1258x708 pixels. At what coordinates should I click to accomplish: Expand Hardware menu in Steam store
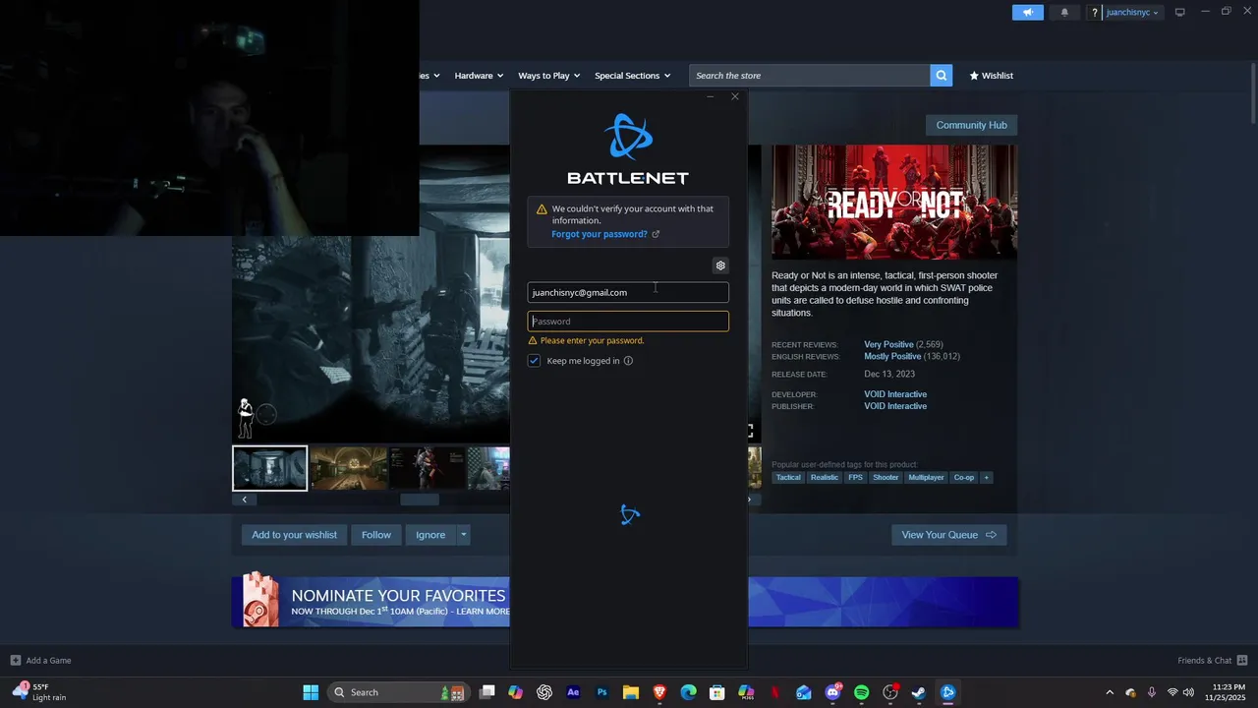point(479,76)
